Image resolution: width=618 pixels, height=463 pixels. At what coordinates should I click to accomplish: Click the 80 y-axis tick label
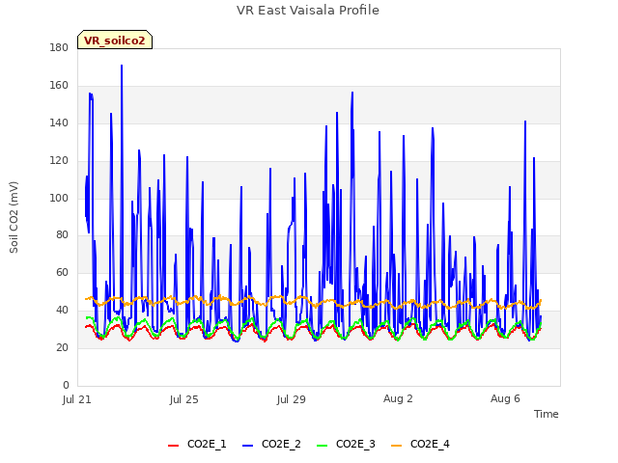tap(62, 235)
